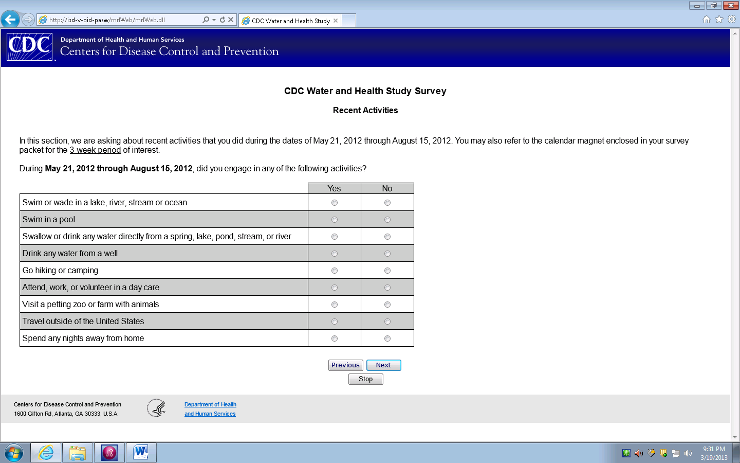Choose Yes for Spend any nights away from home
The image size is (740, 463).
[335, 339]
